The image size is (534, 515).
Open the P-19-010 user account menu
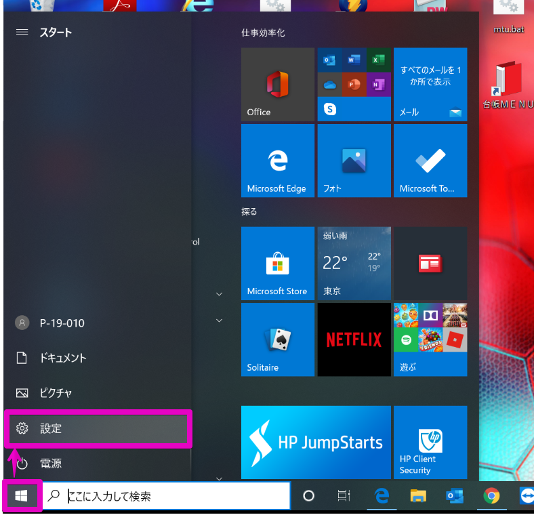tap(97, 323)
